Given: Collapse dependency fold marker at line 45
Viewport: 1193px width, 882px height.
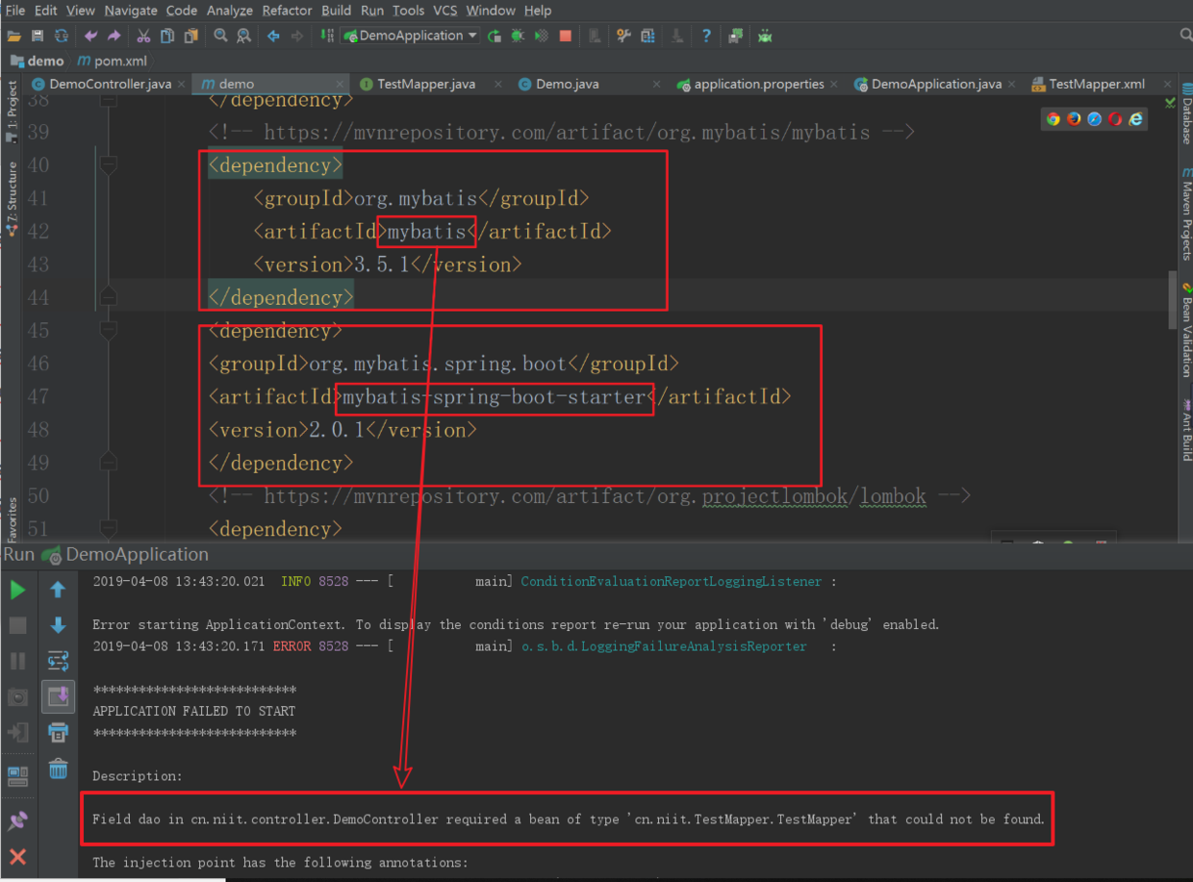Looking at the screenshot, I should 109,331.
